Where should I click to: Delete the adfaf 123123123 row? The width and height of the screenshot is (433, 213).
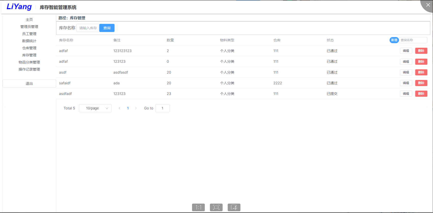click(x=421, y=51)
